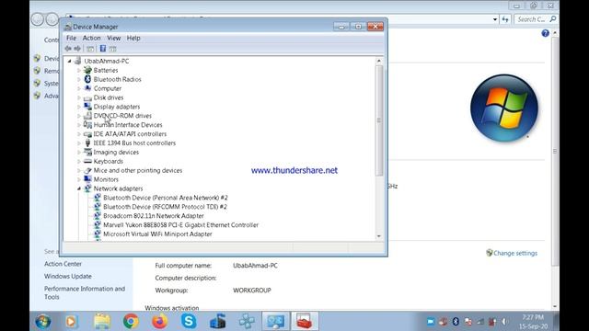This screenshot has height=331, width=589.
Task: Click the Bluetooth icon in the system tray
Action: pos(456,322)
